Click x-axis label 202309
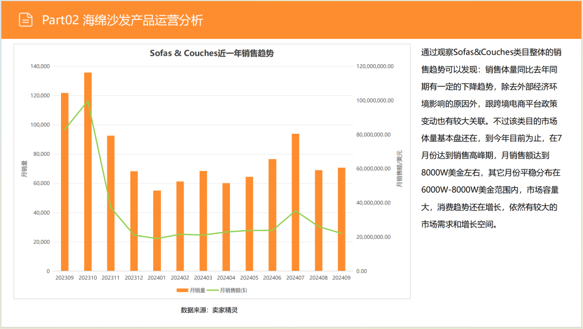 click(65, 278)
